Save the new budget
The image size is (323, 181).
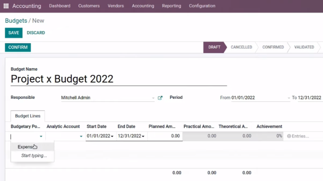click(14, 33)
